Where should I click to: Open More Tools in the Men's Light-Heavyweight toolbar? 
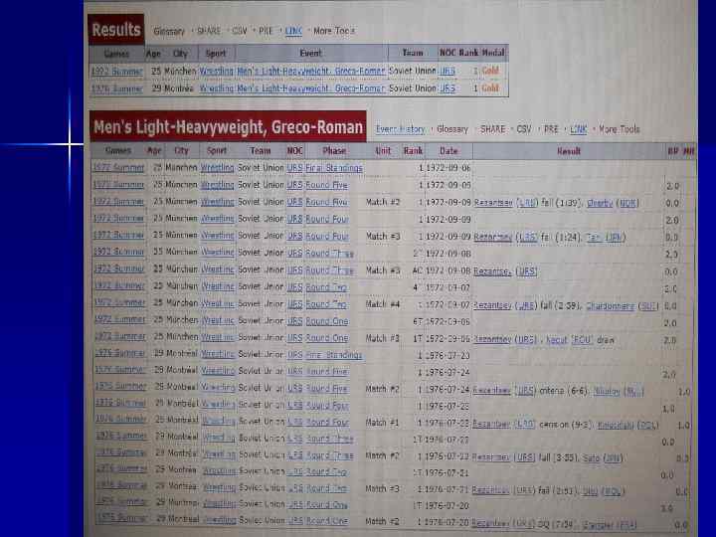click(x=620, y=129)
